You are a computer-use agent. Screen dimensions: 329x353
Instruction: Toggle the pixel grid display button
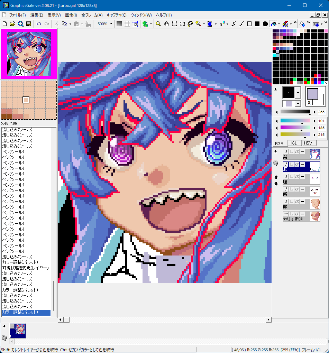coord(119,24)
